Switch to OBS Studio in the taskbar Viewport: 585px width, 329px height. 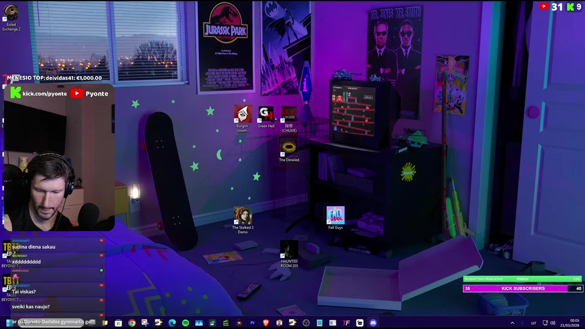306,323
